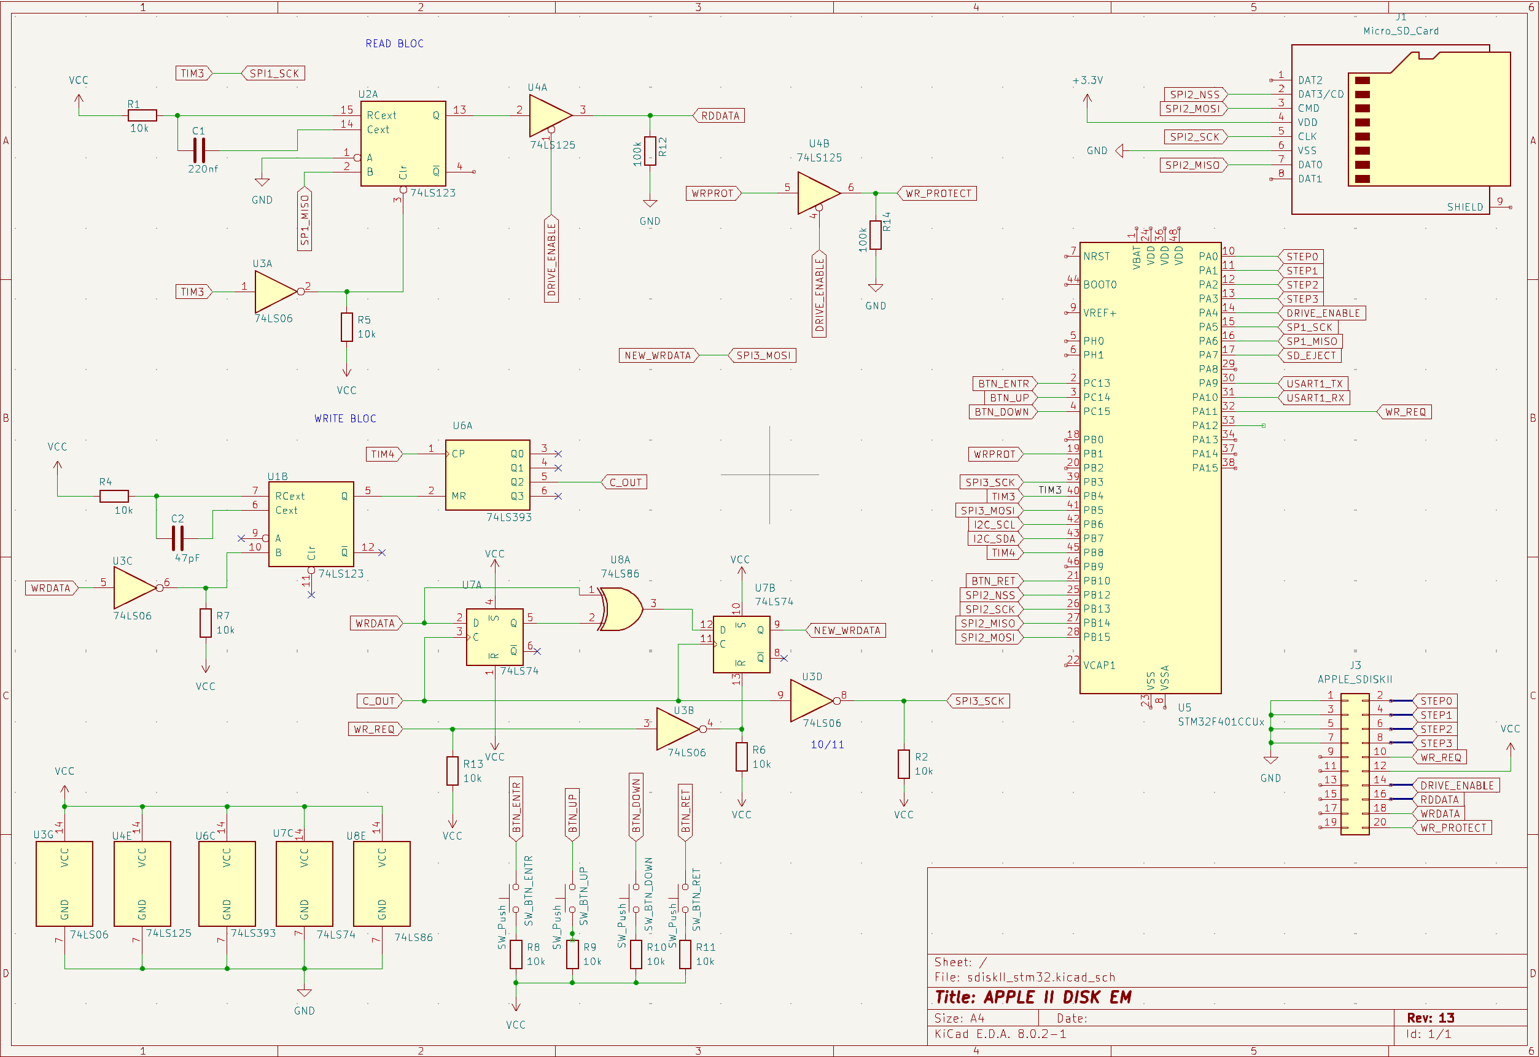Click the U8A 74LS86 XOR gate

coord(621,609)
